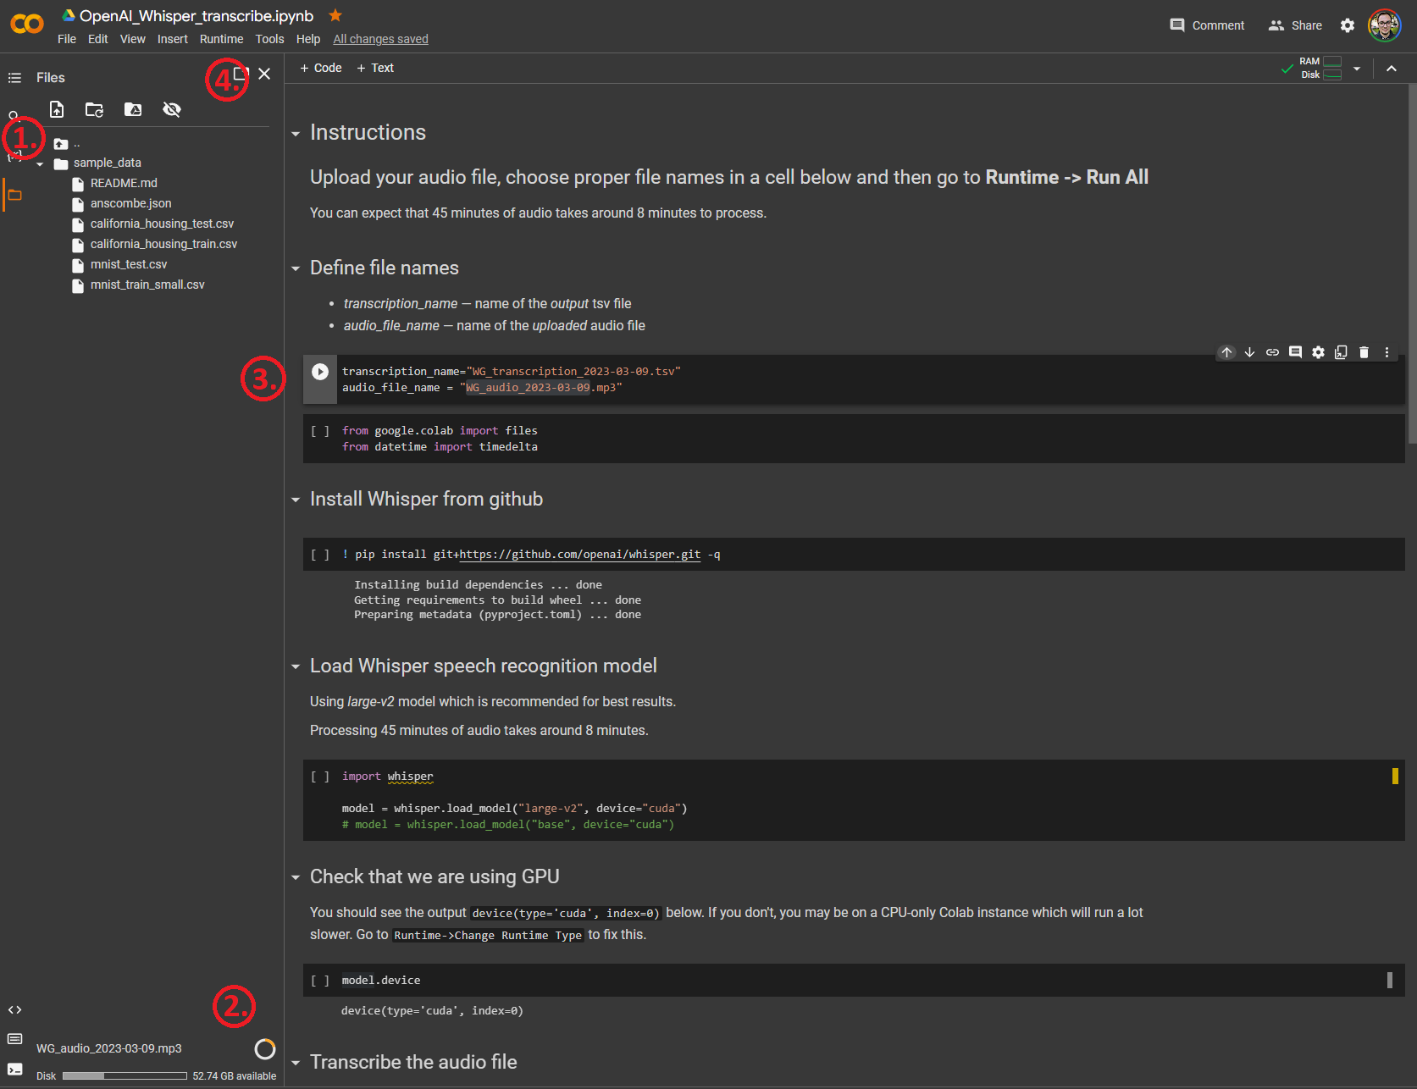
Task: Open the Edit menu
Action: [x=97, y=39]
